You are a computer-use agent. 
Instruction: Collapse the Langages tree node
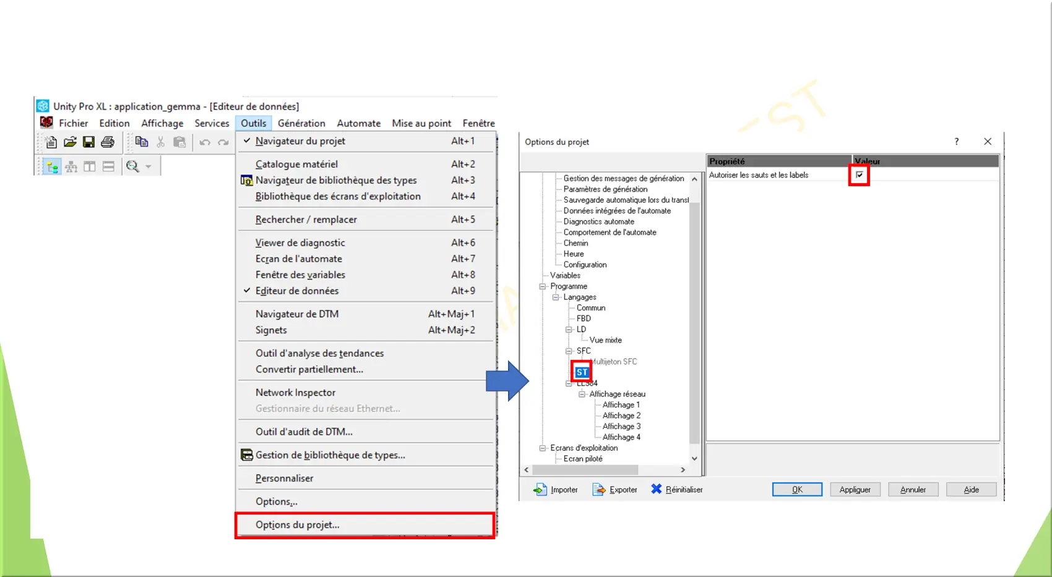point(556,297)
